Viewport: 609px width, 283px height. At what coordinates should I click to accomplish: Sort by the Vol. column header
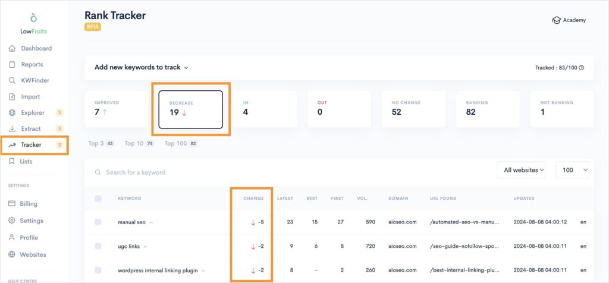click(362, 199)
